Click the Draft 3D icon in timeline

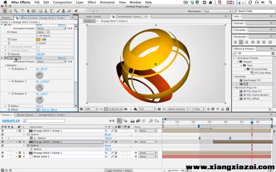(x=125, y=121)
